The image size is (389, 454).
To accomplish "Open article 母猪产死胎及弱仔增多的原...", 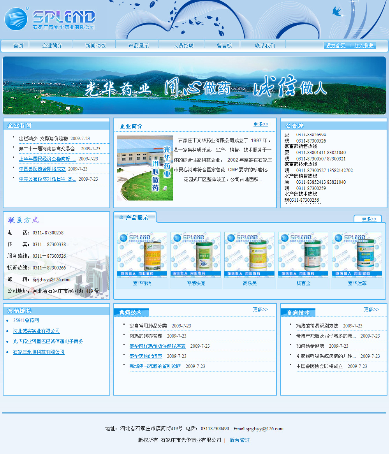I will [x=326, y=336].
